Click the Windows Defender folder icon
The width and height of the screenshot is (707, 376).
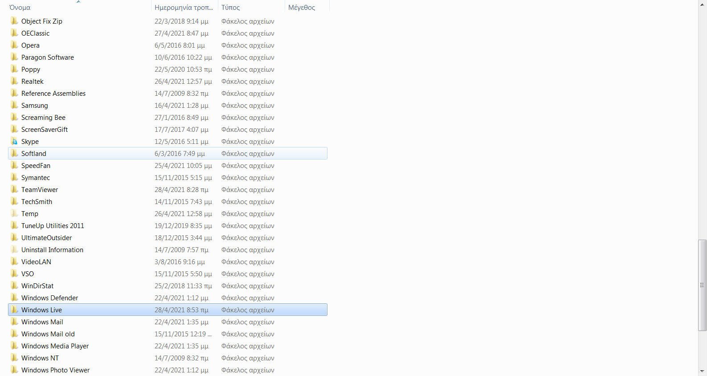[15, 298]
